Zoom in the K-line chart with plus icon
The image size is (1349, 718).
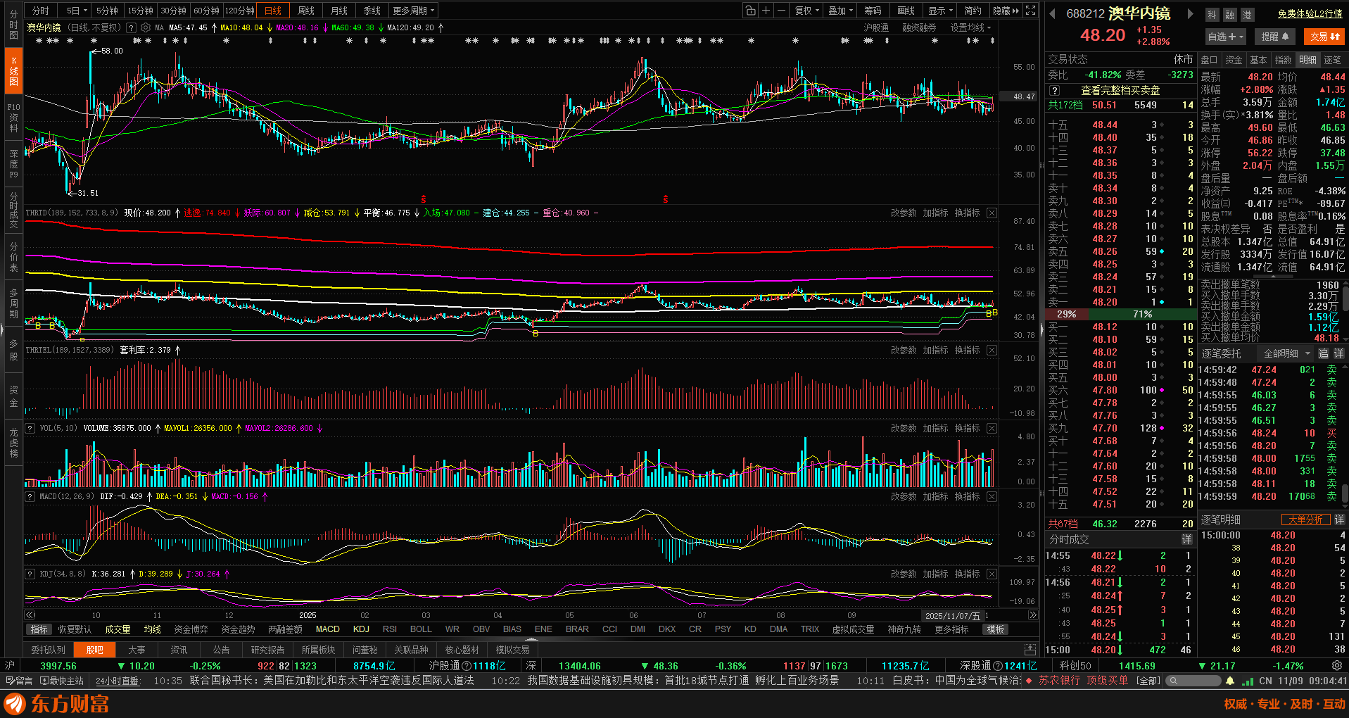tap(766, 11)
